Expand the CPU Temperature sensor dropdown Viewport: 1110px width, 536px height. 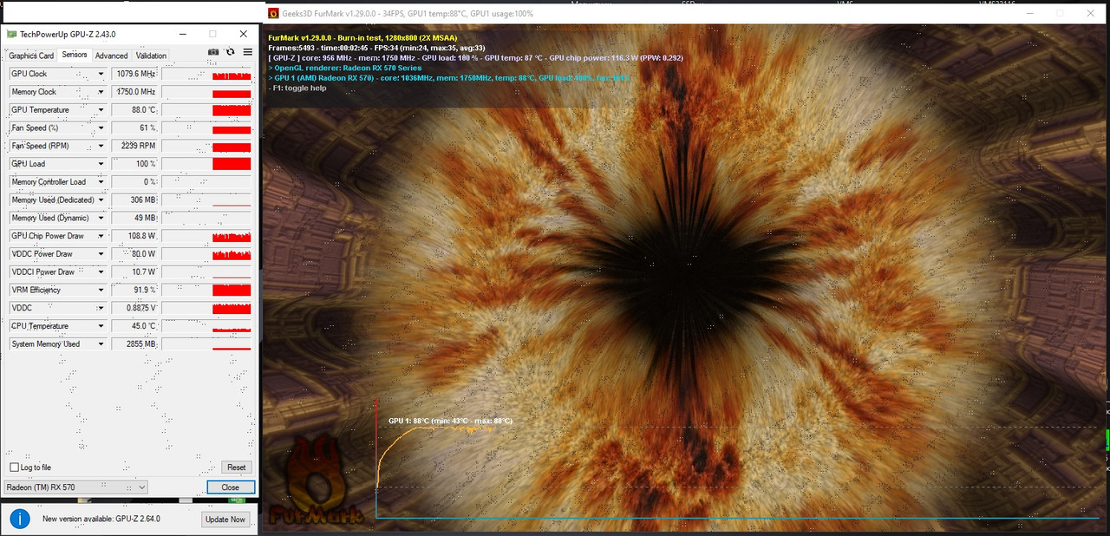click(101, 326)
